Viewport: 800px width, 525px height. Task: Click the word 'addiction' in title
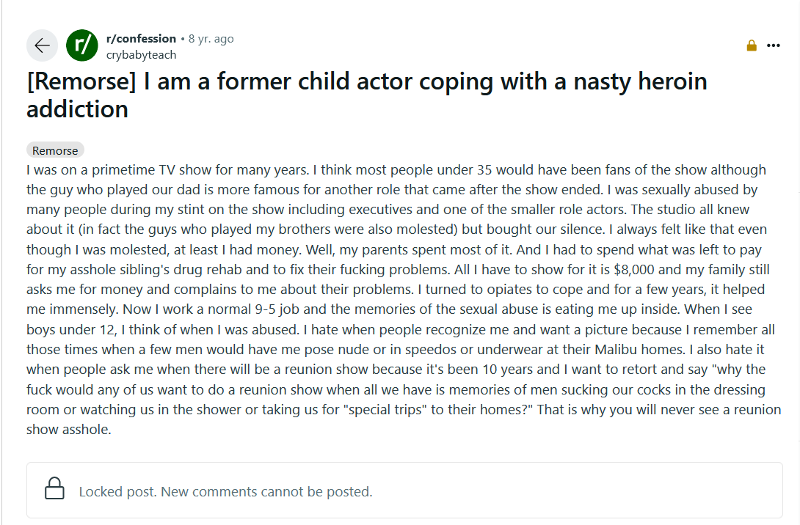coord(77,109)
